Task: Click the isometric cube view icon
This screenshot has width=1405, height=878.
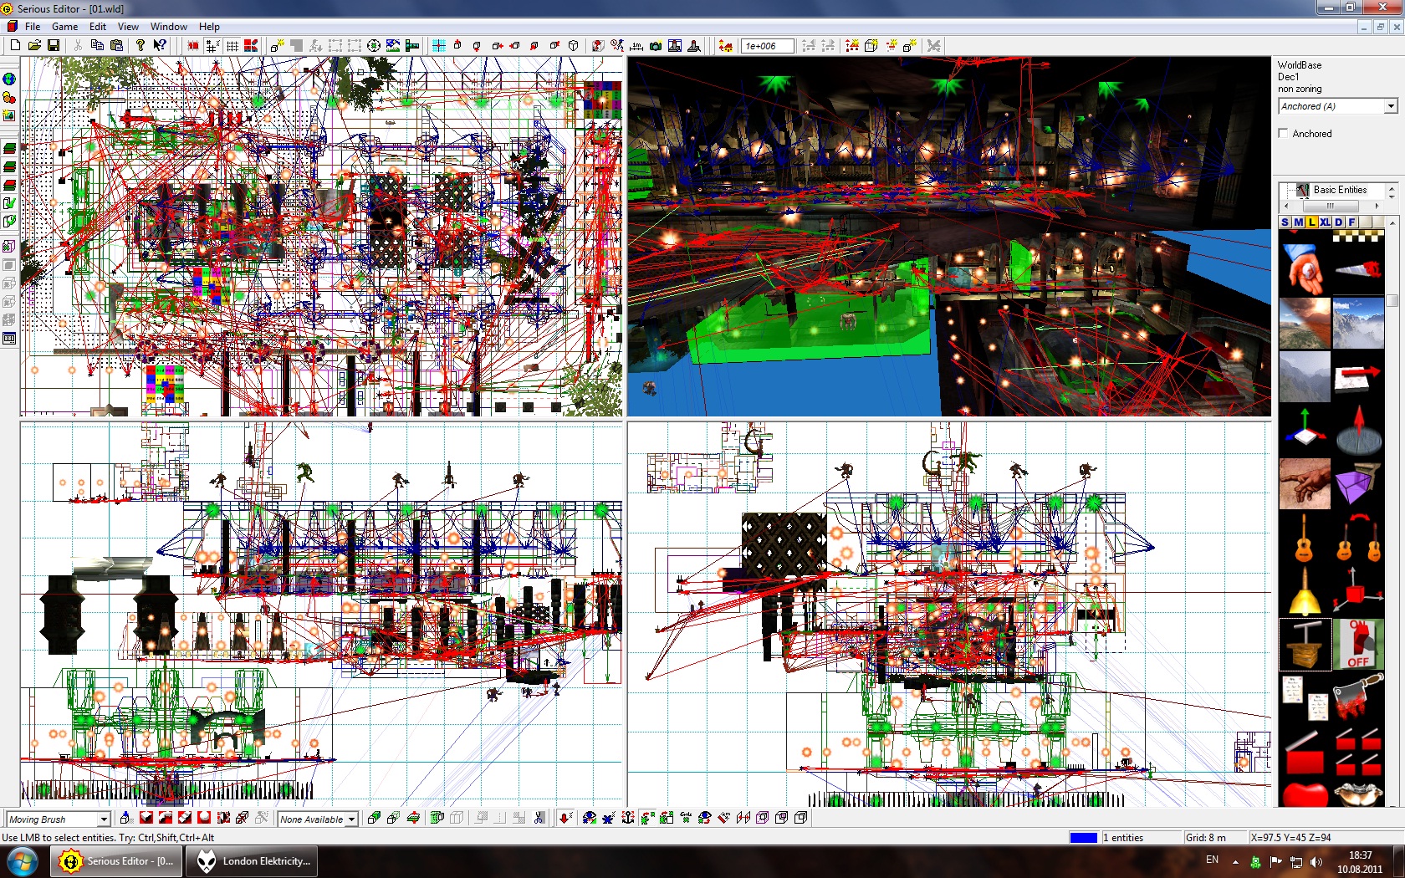Action: pyautogui.click(x=573, y=45)
